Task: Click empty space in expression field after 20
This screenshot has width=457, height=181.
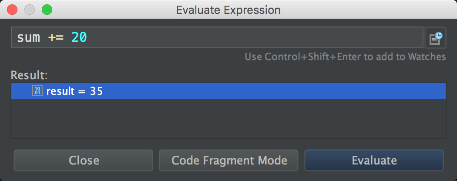Action: point(252,38)
